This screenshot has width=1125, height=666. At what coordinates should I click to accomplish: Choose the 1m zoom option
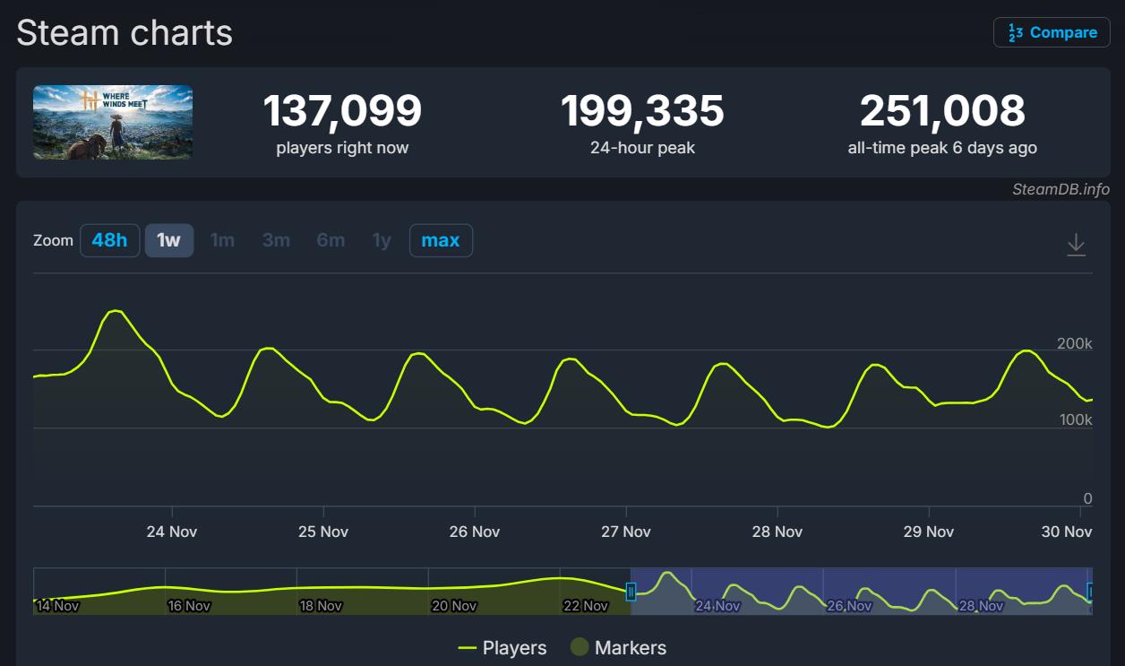222,240
